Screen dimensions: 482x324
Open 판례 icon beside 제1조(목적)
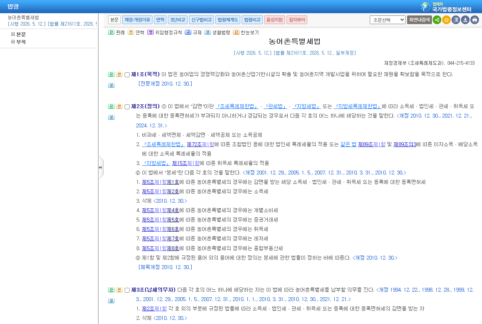click(111, 74)
